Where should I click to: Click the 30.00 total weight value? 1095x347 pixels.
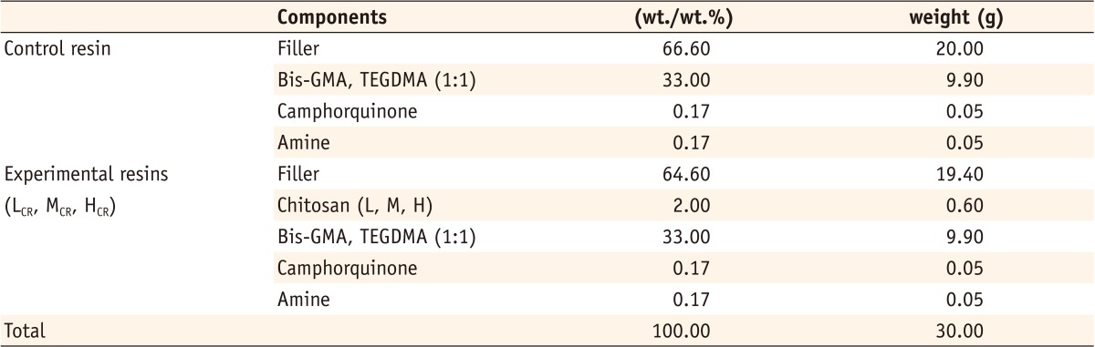click(958, 332)
